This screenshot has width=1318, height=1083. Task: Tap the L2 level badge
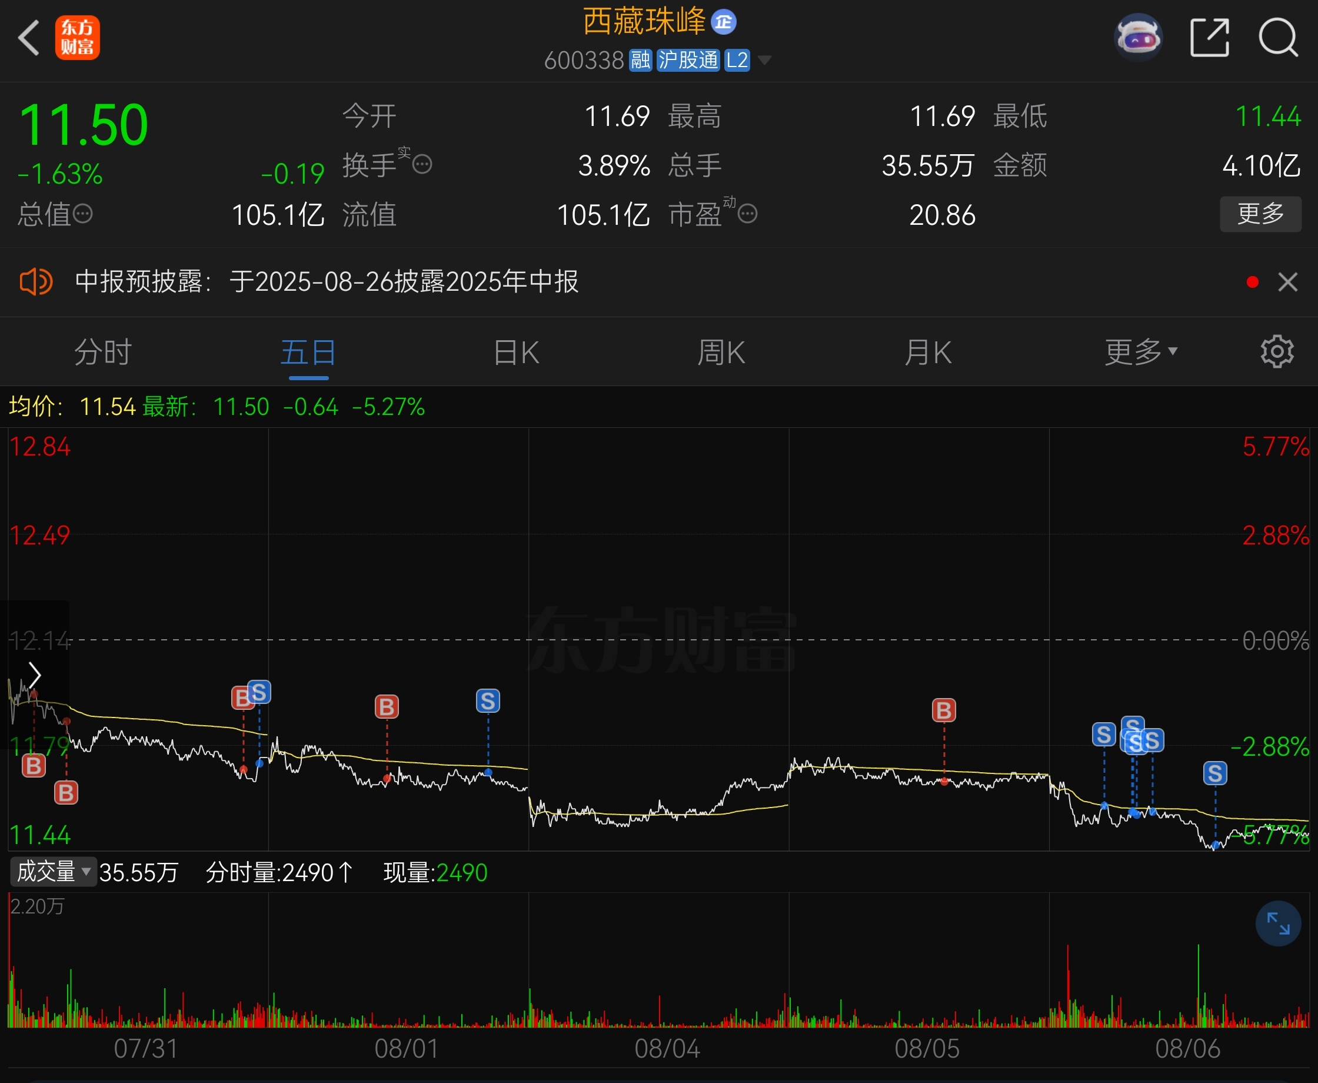[737, 61]
